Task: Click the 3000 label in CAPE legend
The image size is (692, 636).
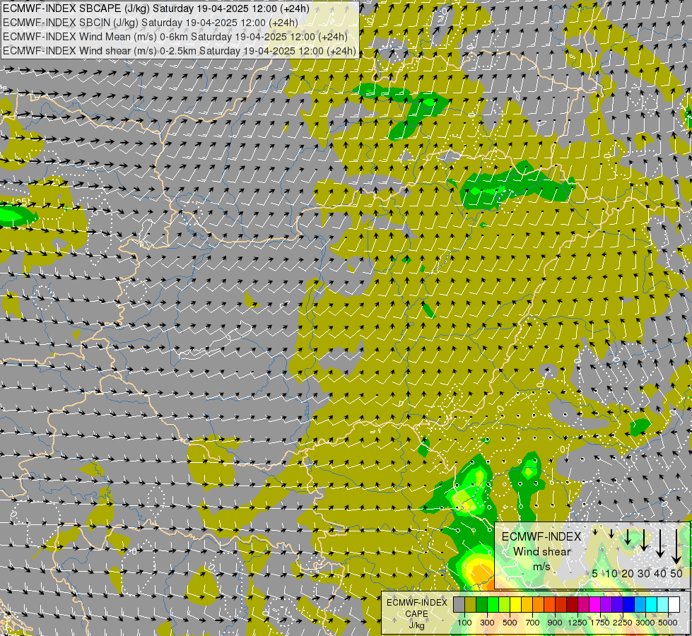Action: pos(645,623)
